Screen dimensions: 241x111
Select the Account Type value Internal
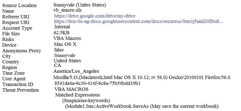click(62, 27)
